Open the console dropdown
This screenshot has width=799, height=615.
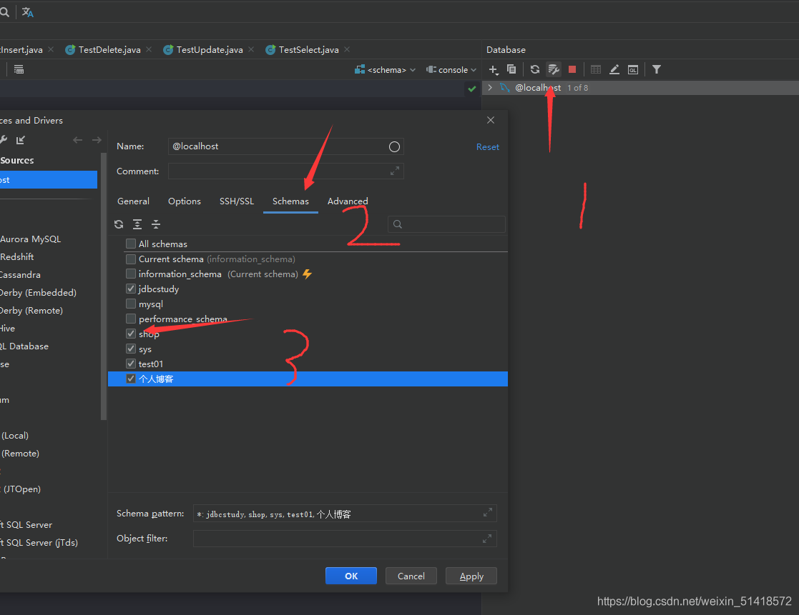(x=451, y=70)
